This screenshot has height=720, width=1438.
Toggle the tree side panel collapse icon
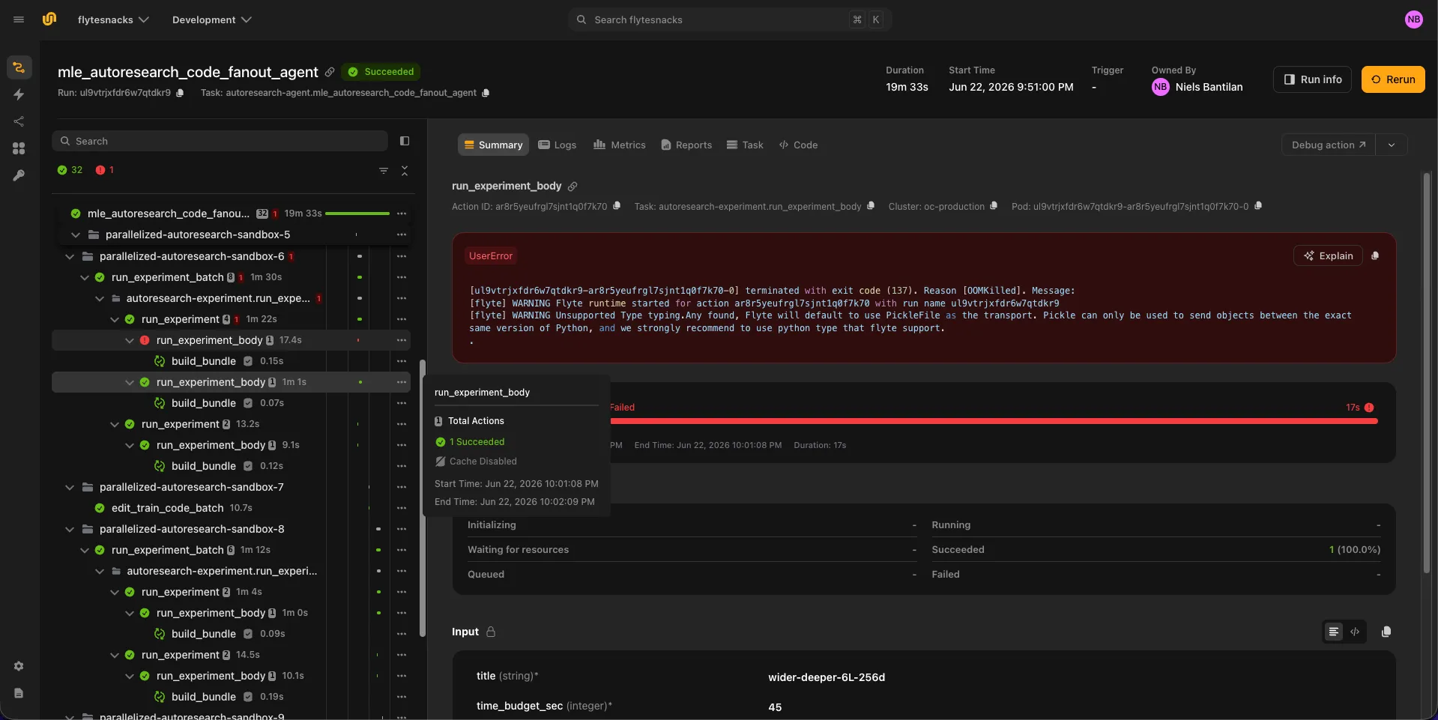point(405,141)
